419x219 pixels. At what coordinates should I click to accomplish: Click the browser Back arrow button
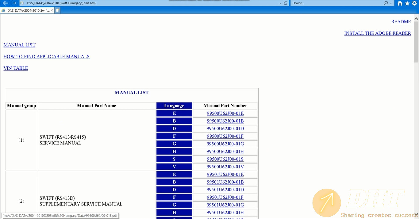tap(5, 3)
